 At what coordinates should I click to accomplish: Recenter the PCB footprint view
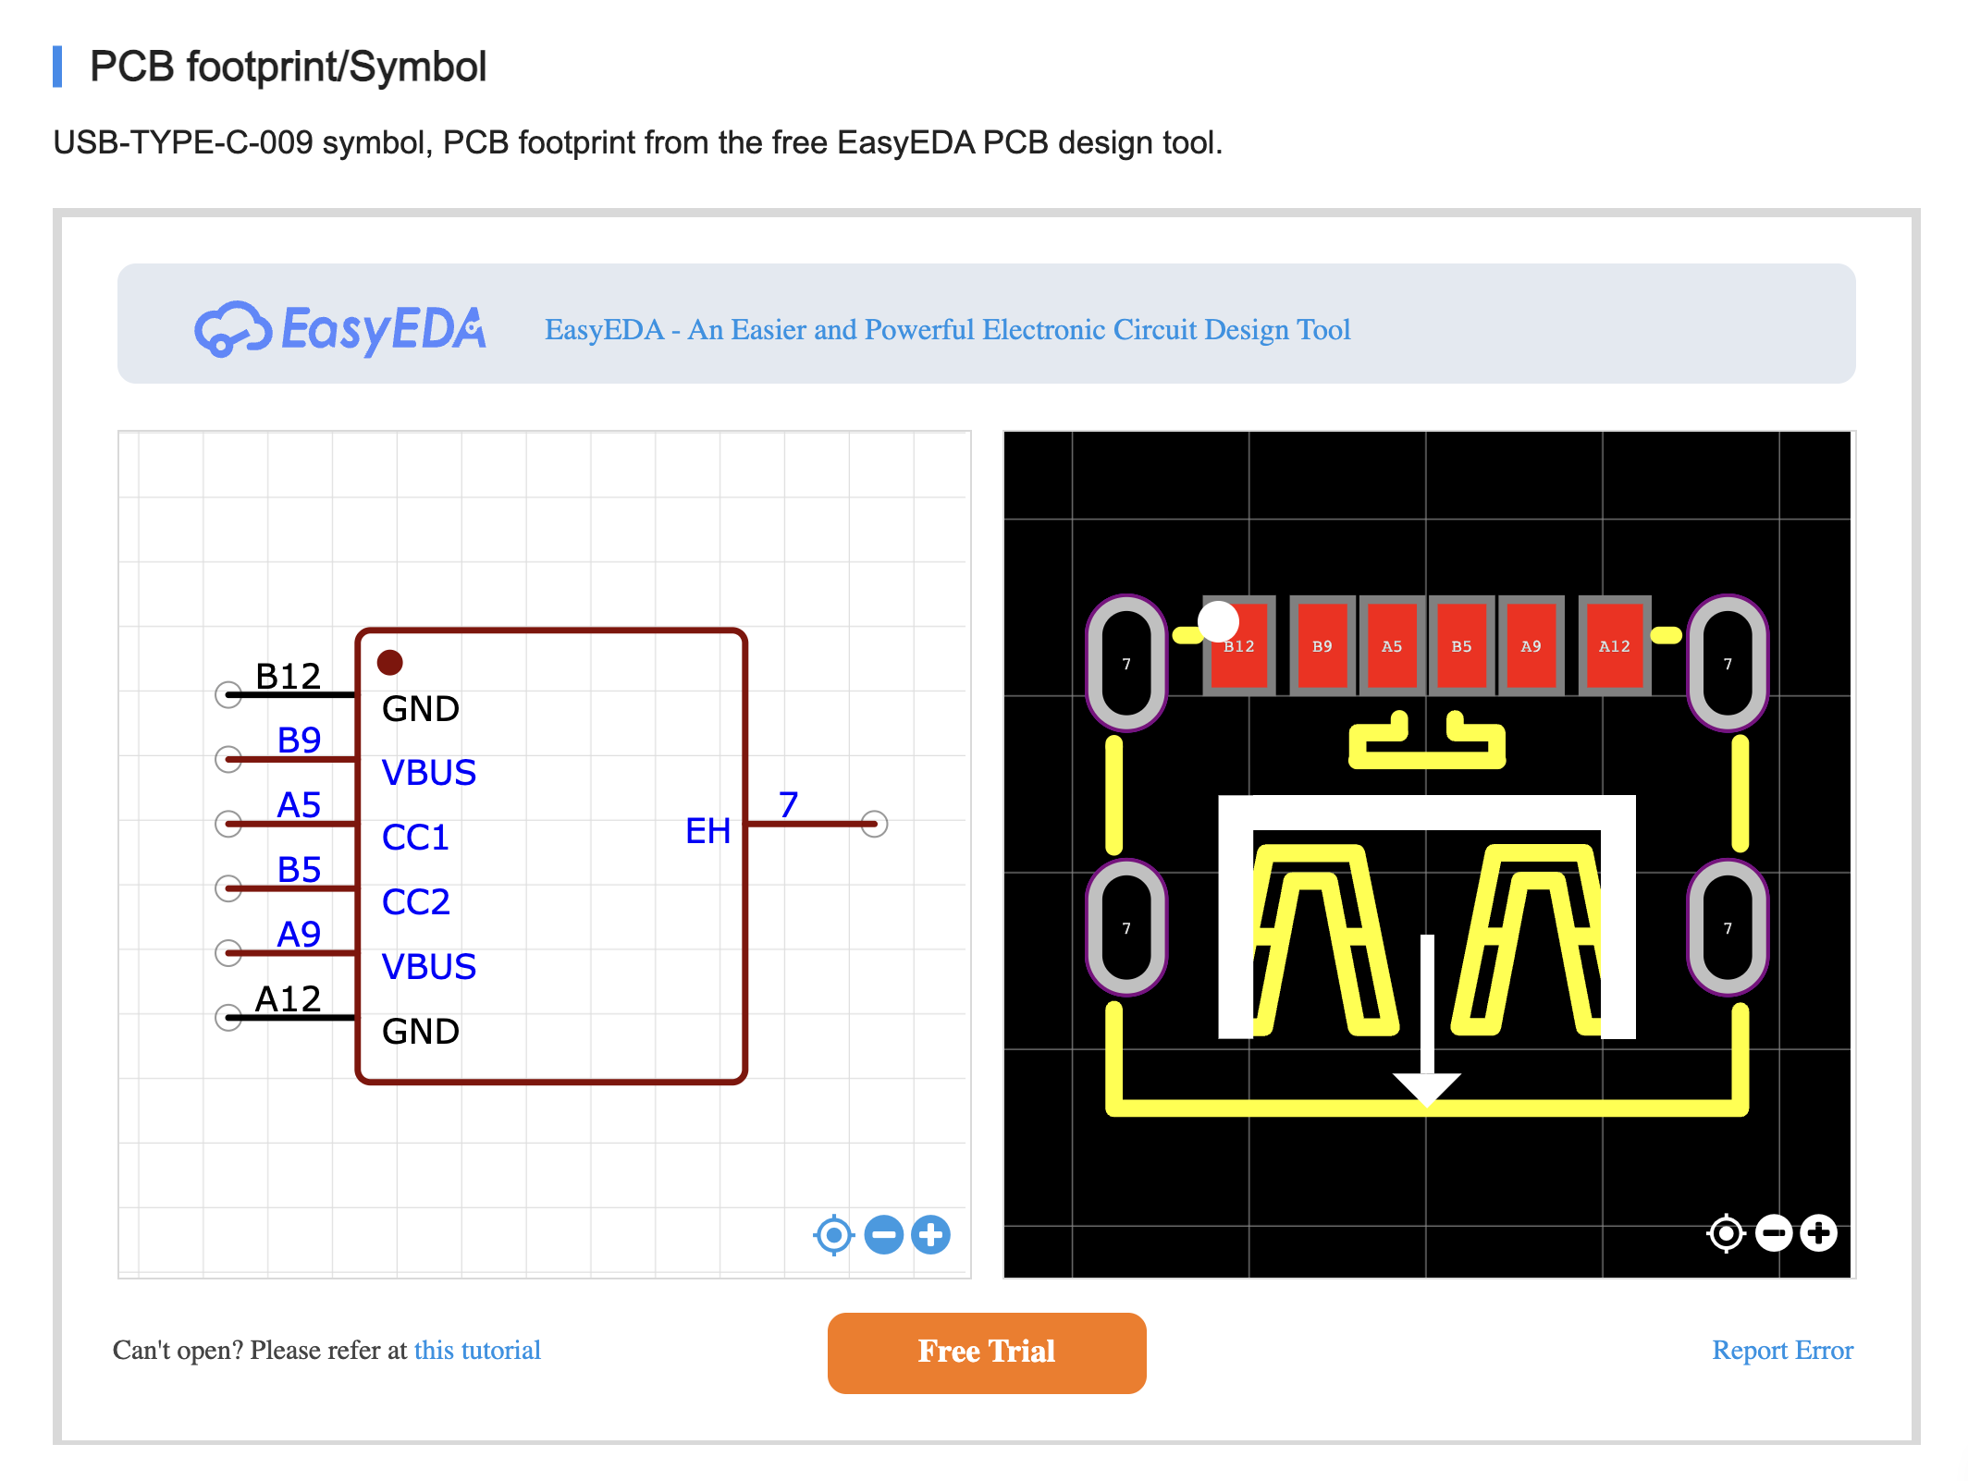point(1726,1232)
